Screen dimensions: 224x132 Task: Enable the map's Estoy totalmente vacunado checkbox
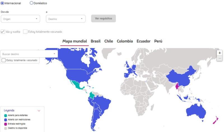point(3,60)
